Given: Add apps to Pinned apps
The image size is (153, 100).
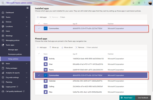Looking at the screenshot, I should (42, 47).
